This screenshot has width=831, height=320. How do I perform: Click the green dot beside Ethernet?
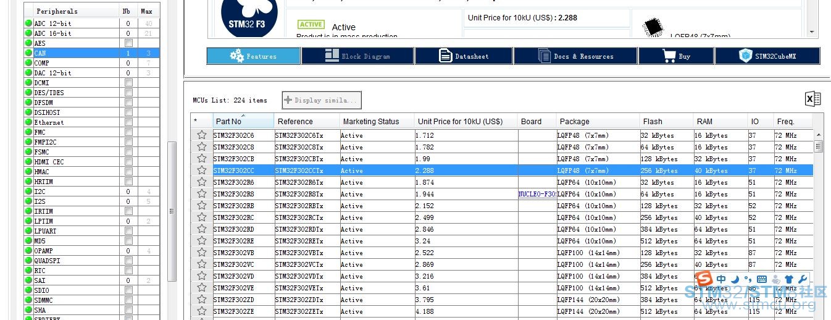tap(28, 122)
